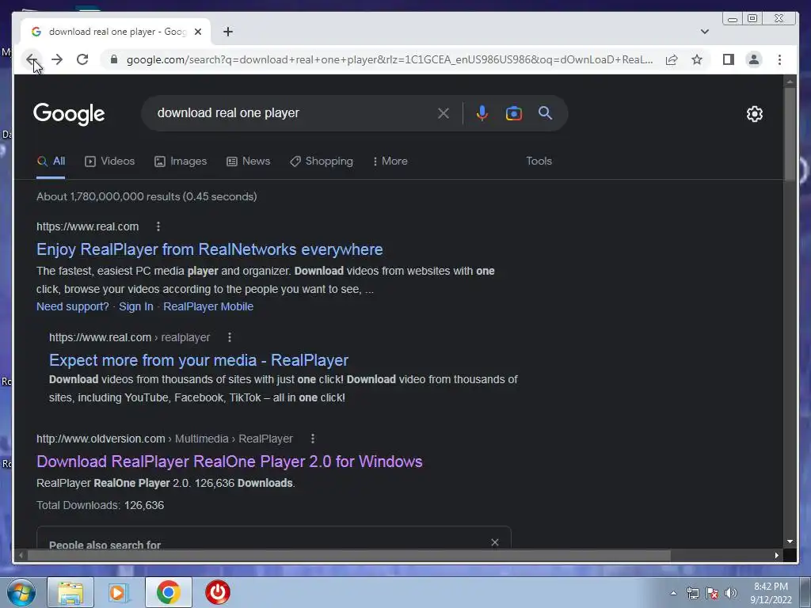Click the https://www.real.com result URL

click(x=87, y=226)
